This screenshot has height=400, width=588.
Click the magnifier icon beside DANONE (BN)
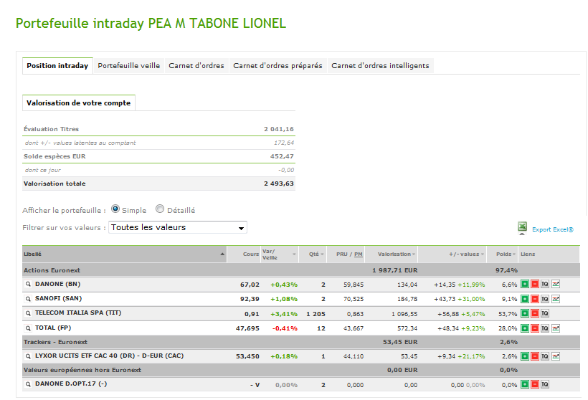(28, 284)
